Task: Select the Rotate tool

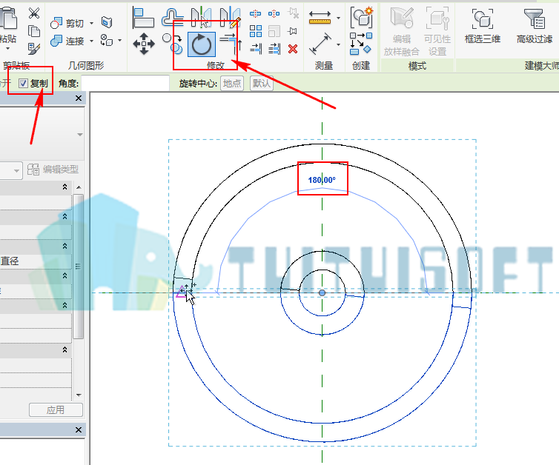Action: (202, 44)
